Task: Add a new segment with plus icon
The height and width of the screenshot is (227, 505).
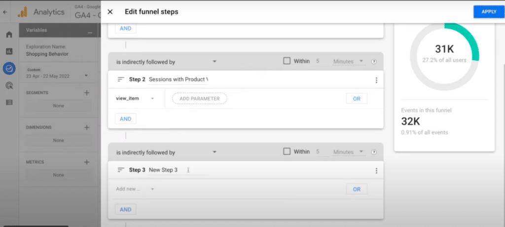Action: [86, 93]
